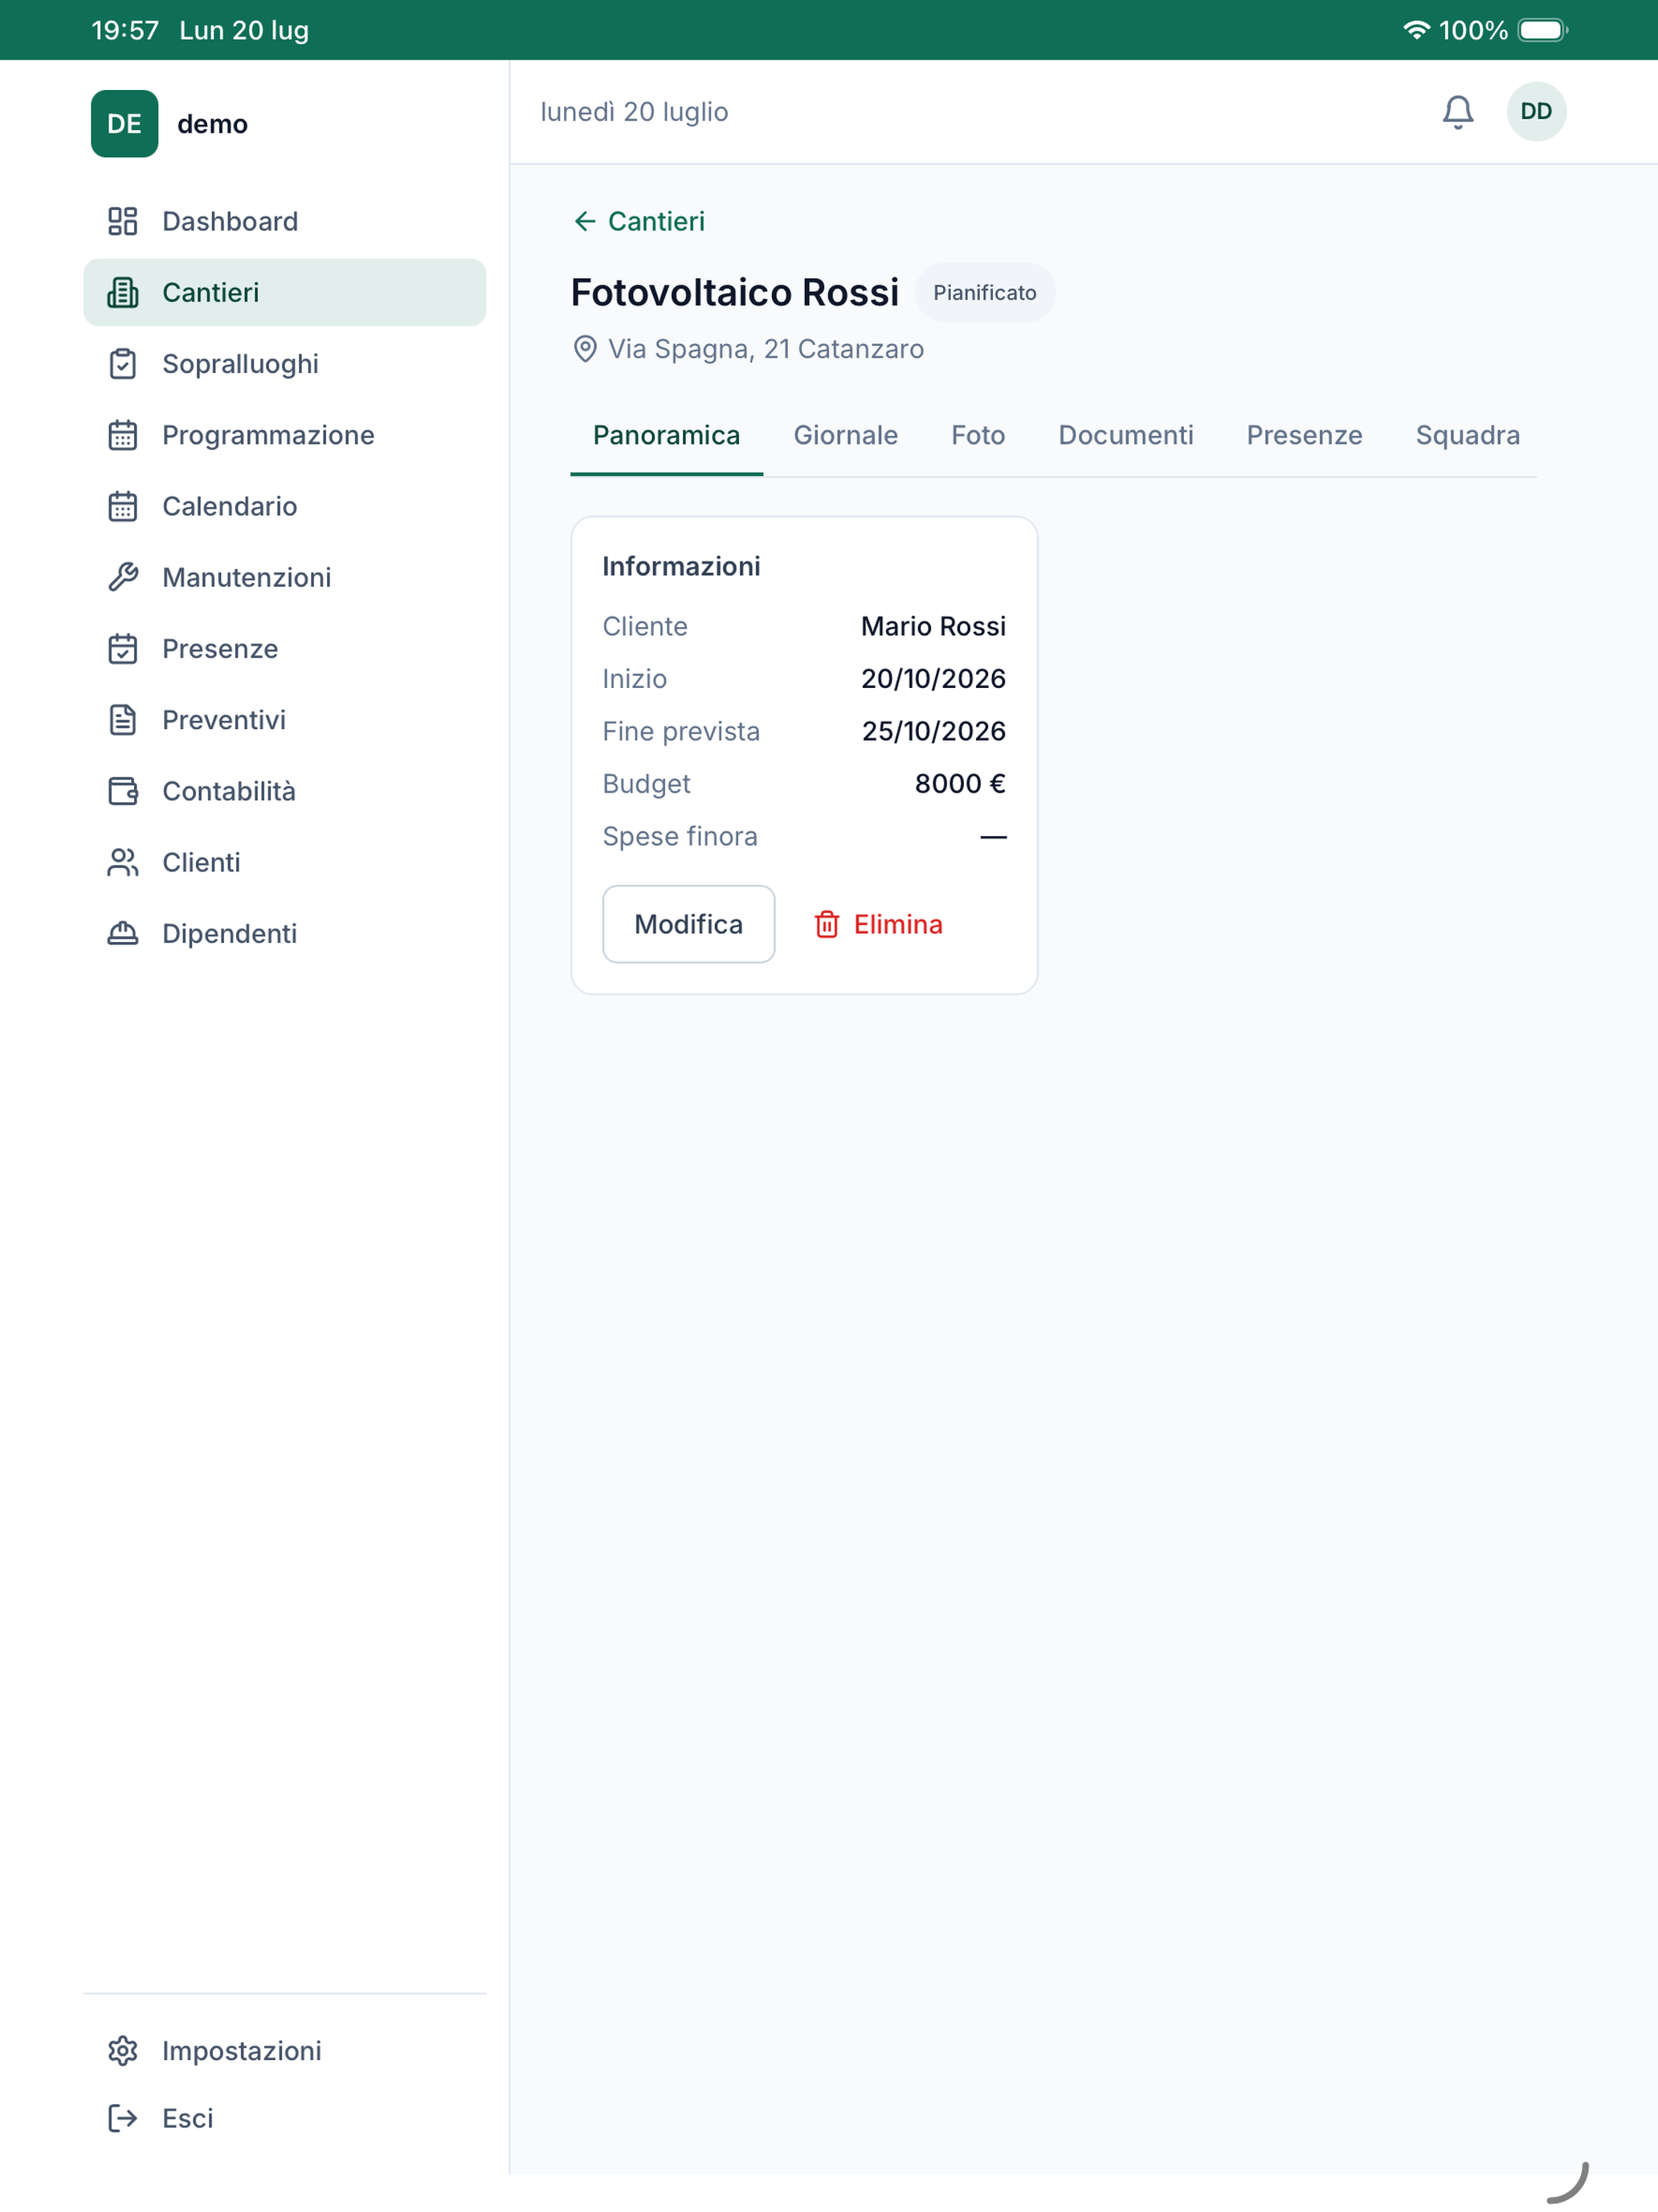Click the Preventivi document icon

click(x=122, y=719)
